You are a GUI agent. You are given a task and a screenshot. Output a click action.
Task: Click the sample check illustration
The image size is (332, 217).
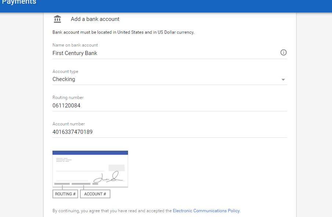(x=90, y=169)
